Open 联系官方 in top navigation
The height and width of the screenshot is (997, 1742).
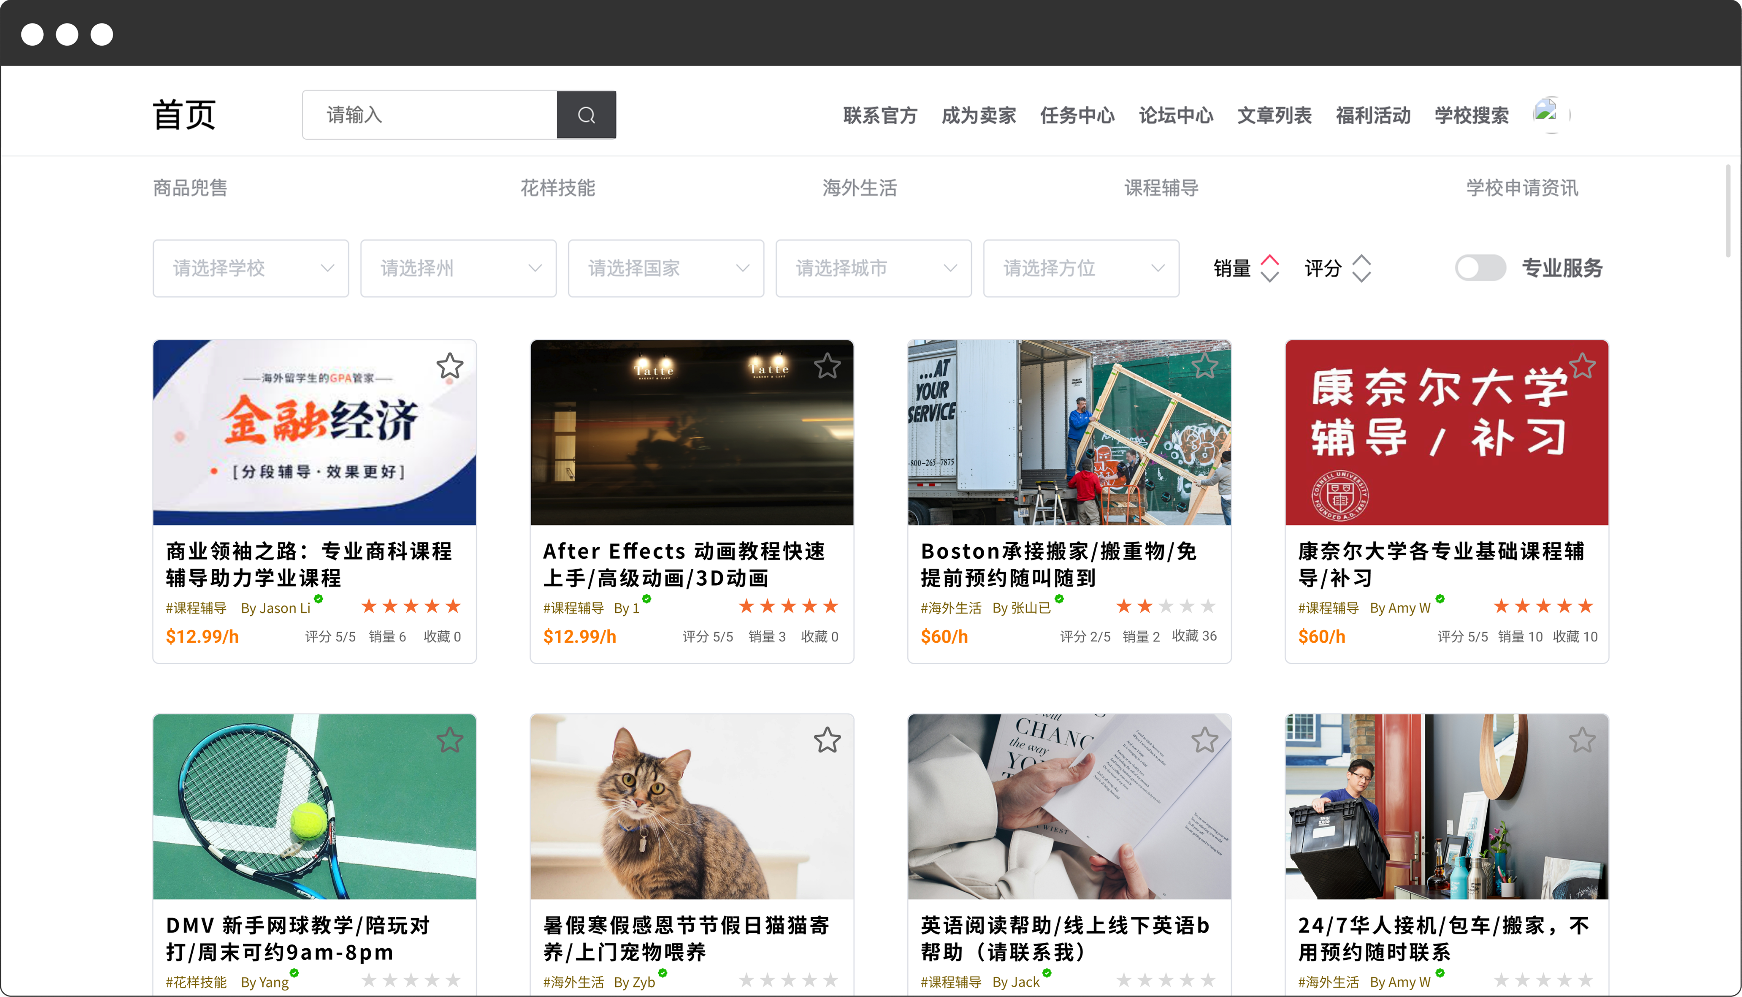880,115
